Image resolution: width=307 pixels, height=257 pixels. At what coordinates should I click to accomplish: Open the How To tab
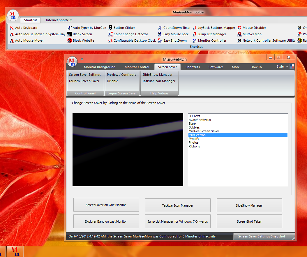coord(256,67)
